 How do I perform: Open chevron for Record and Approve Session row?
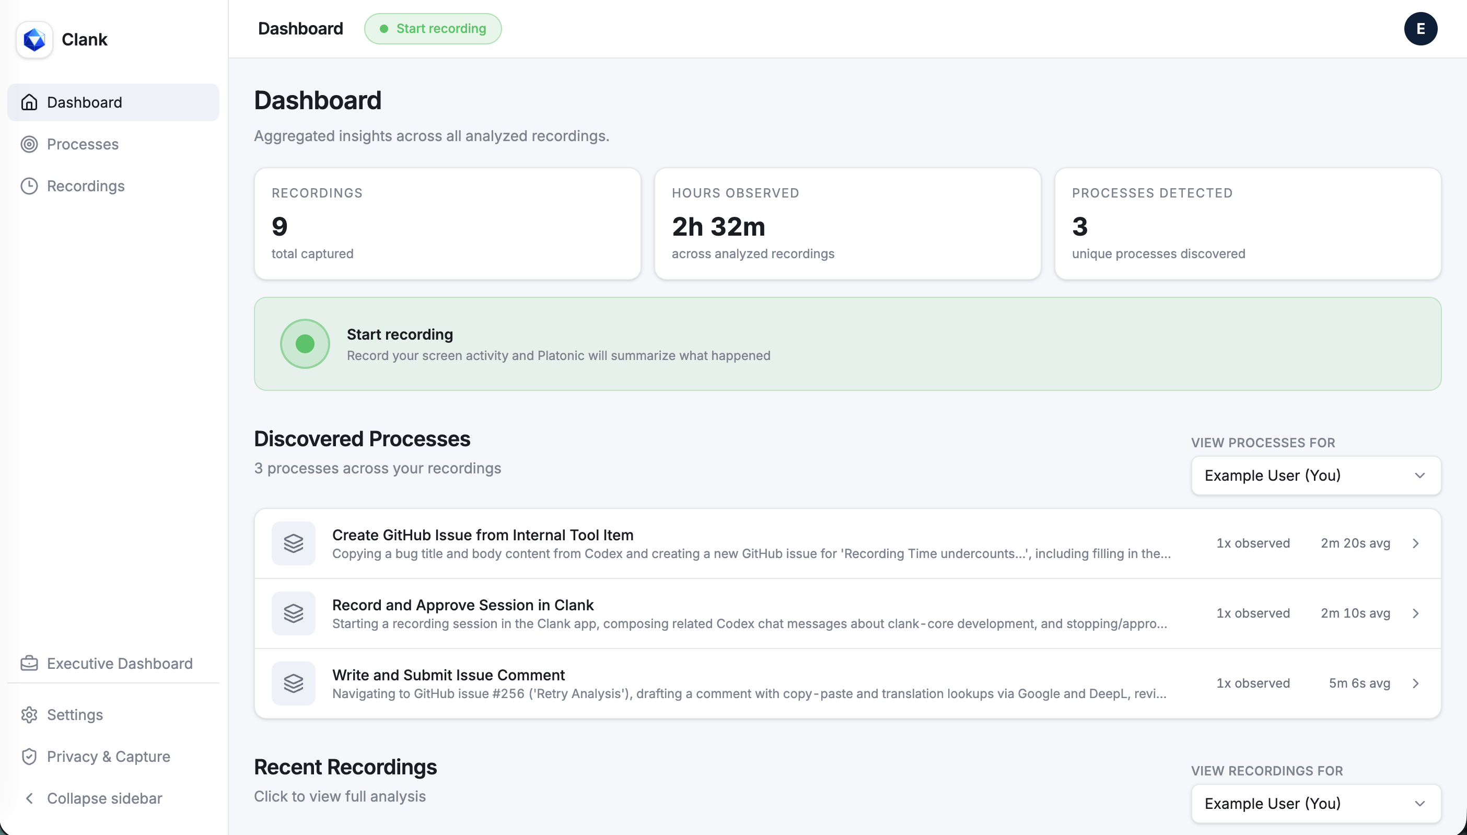tap(1415, 613)
